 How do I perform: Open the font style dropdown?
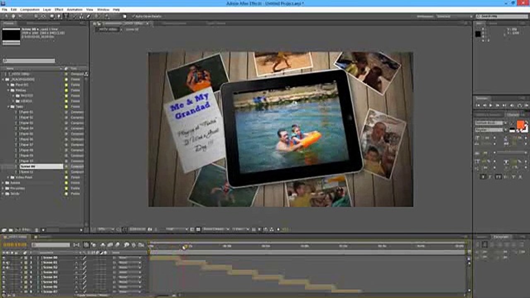coord(491,130)
